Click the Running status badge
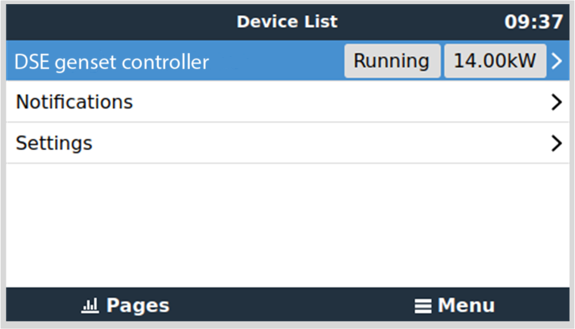The height and width of the screenshot is (329, 575). tap(392, 61)
